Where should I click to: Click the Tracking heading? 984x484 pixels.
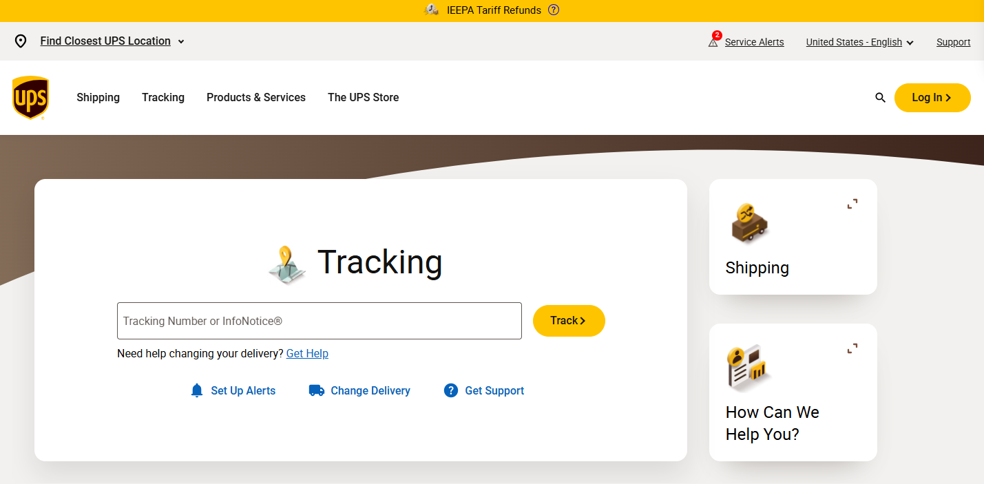(380, 262)
